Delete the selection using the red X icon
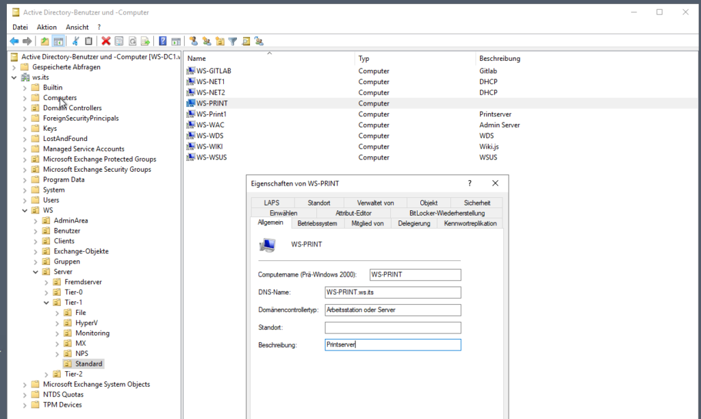 (x=105, y=40)
